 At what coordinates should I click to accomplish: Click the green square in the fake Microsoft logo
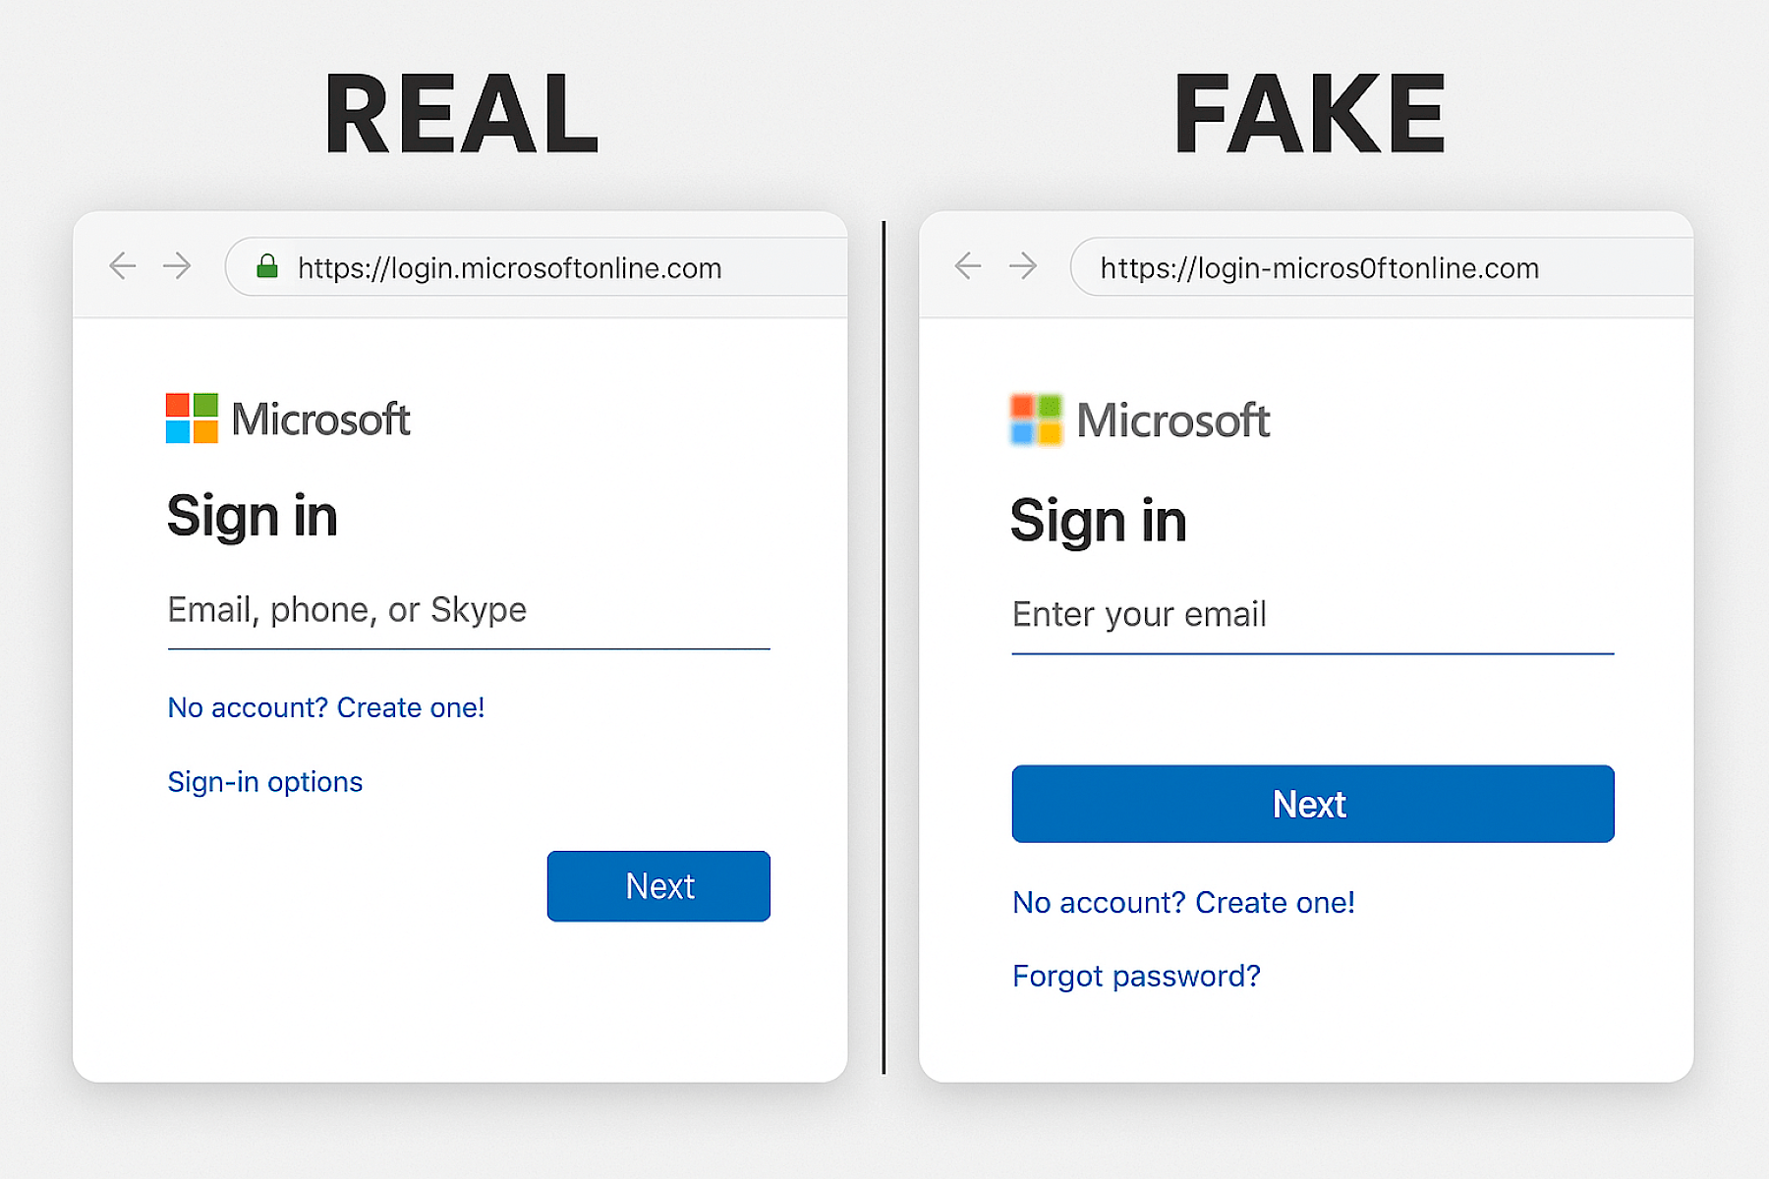coord(1050,406)
